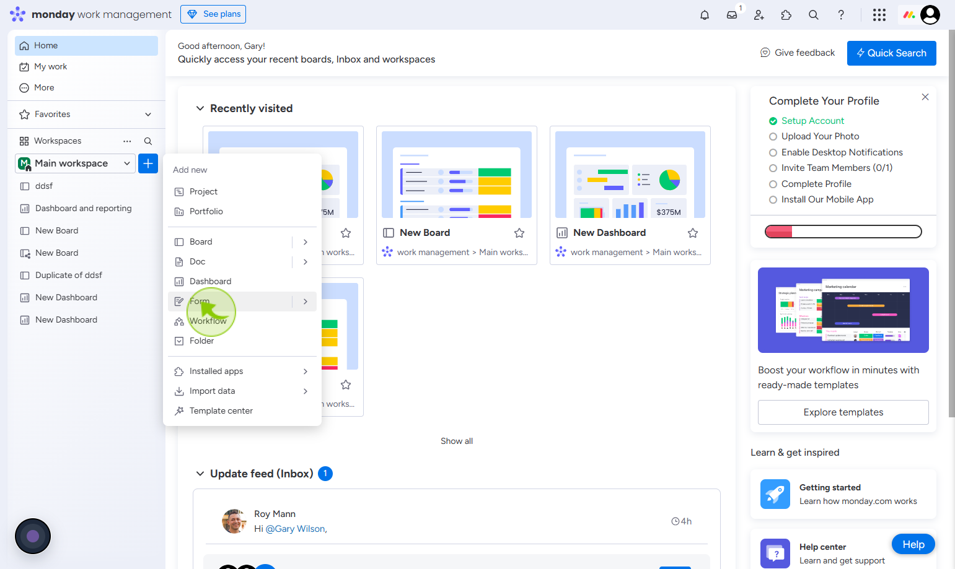Screen dimensions: 955x569
Task: Click the Quick Search button
Action: 892,53
